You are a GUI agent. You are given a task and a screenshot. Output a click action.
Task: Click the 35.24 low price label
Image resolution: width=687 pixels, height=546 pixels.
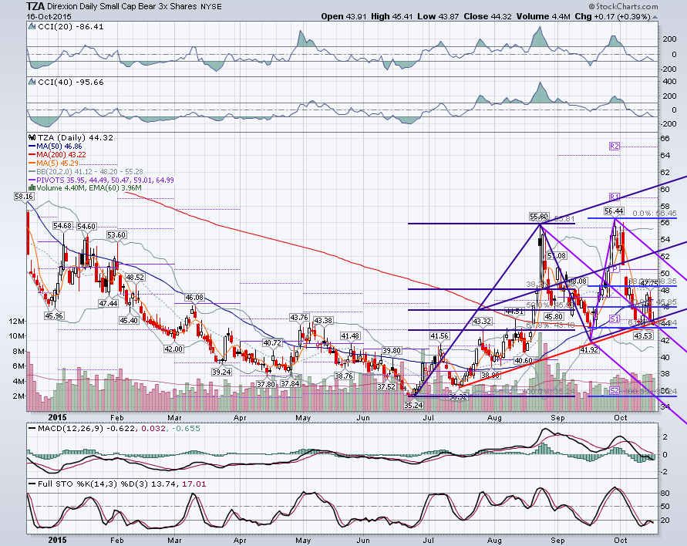tap(413, 406)
